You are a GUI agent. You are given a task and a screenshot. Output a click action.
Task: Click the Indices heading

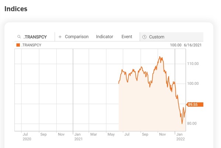tap(16, 8)
